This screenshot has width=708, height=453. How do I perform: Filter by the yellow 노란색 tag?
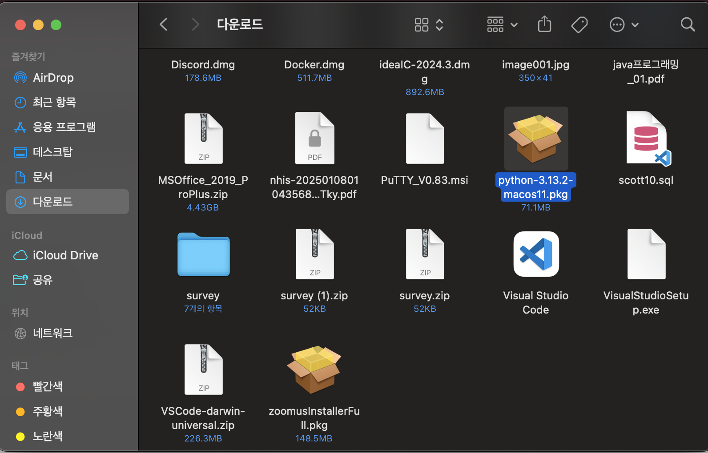[68, 436]
